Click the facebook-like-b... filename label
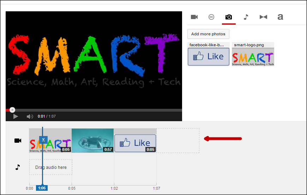 click(206, 45)
